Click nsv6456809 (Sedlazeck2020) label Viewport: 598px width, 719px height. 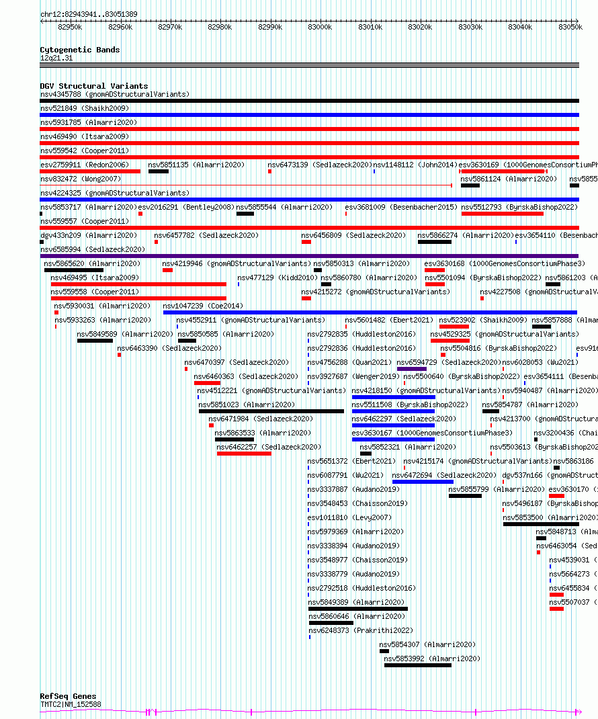click(353, 235)
